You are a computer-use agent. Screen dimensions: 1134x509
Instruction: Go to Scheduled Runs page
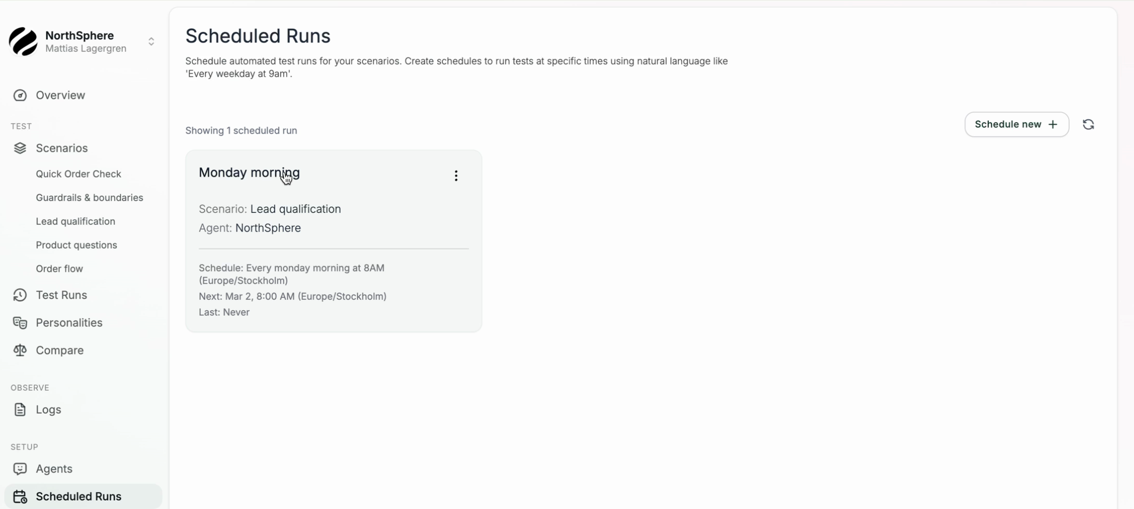click(x=78, y=496)
